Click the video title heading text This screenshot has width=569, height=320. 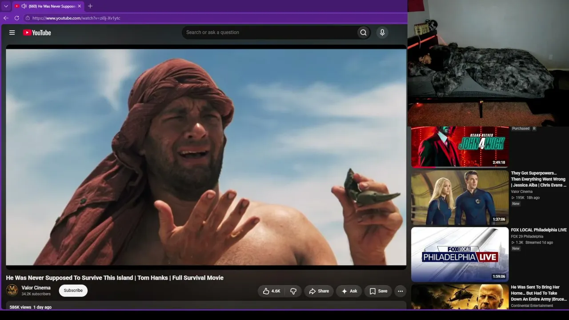115,278
